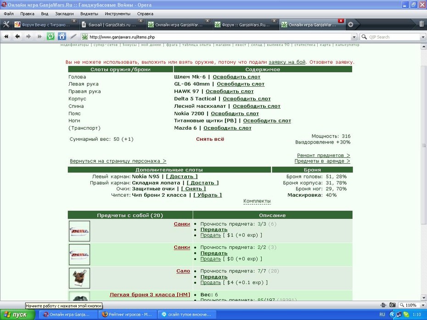427x320 pixels.
Task: Toggle images with camera status icon
Action: 393,305
